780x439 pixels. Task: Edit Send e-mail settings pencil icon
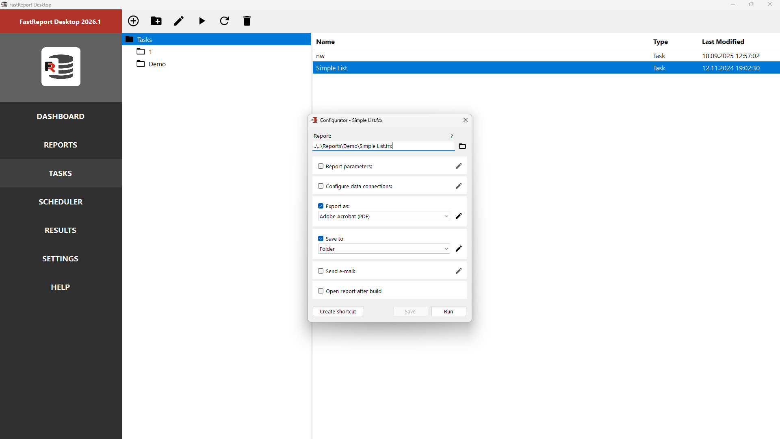pyautogui.click(x=459, y=271)
